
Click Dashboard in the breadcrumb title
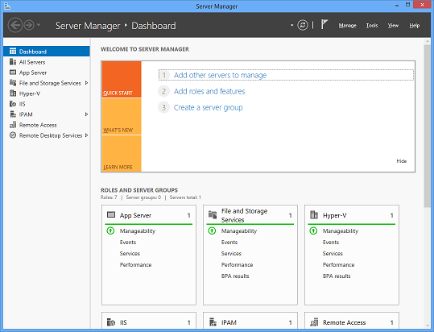click(154, 26)
